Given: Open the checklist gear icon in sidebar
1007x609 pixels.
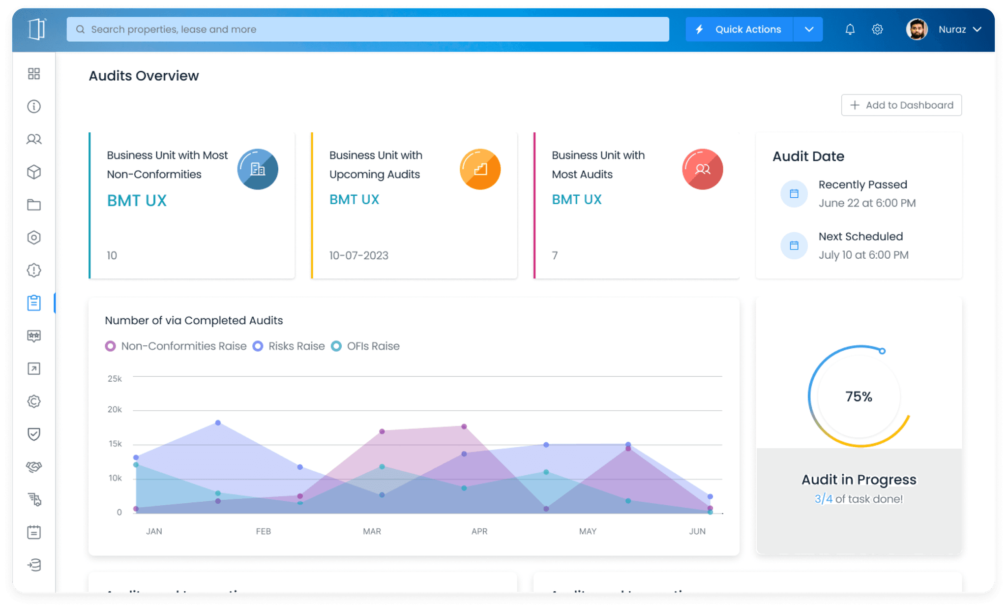Looking at the screenshot, I should click(34, 499).
